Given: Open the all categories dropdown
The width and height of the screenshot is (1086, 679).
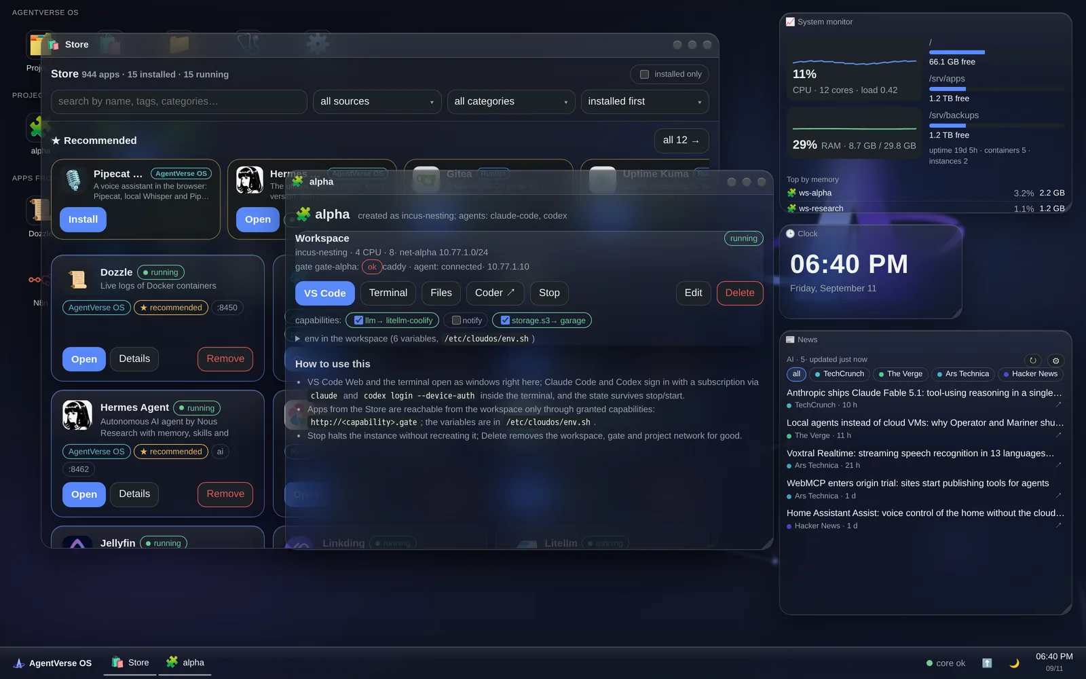Looking at the screenshot, I should 511,102.
